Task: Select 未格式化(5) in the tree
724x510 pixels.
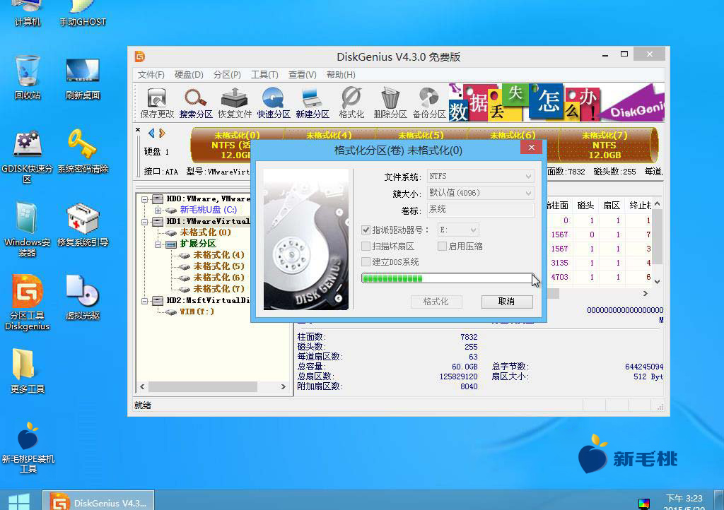Action: 219,266
